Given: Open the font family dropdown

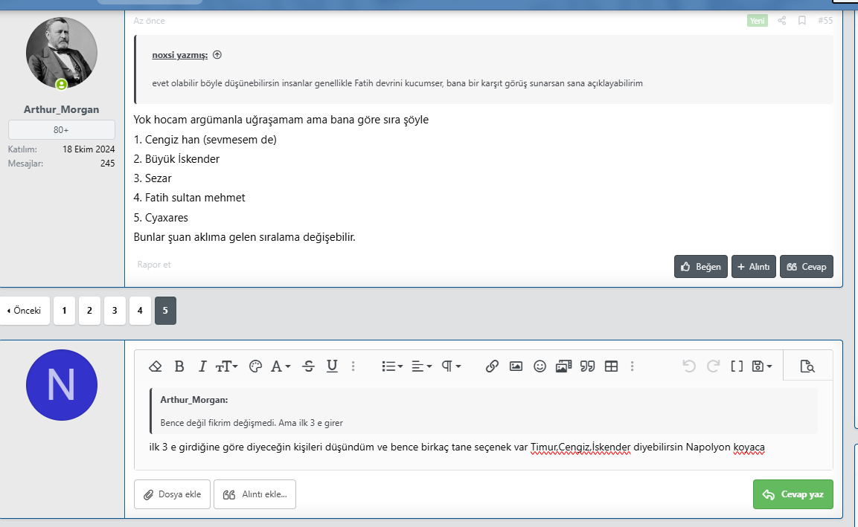Looking at the screenshot, I should pos(281,366).
